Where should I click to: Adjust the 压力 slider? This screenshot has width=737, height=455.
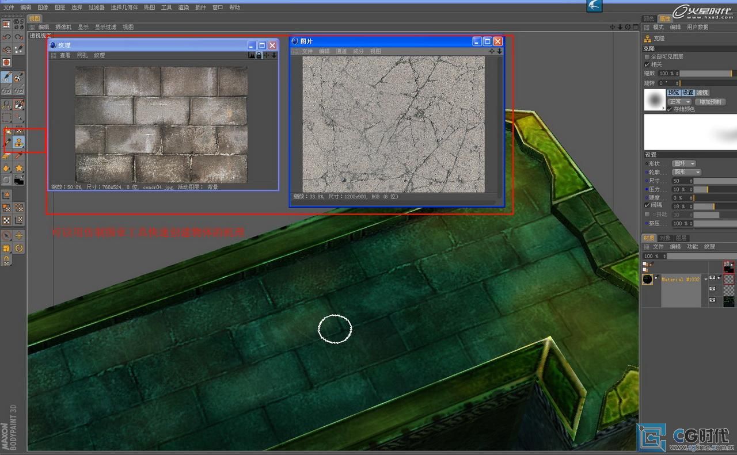click(715, 189)
